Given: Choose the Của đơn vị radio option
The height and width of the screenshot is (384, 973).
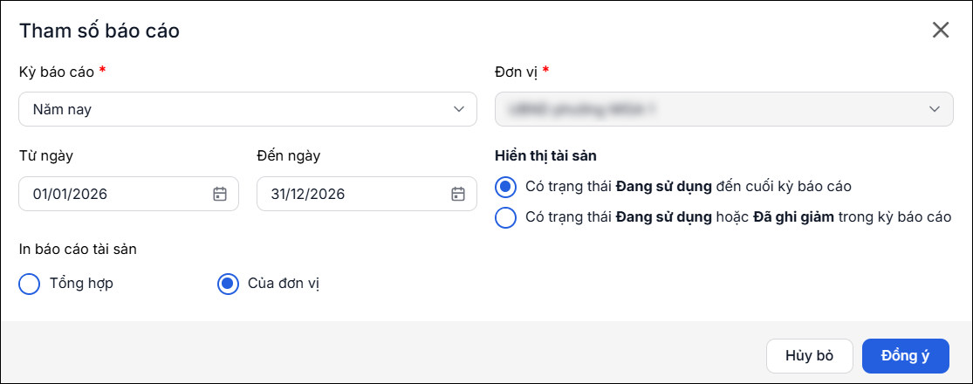Looking at the screenshot, I should pos(228,284).
